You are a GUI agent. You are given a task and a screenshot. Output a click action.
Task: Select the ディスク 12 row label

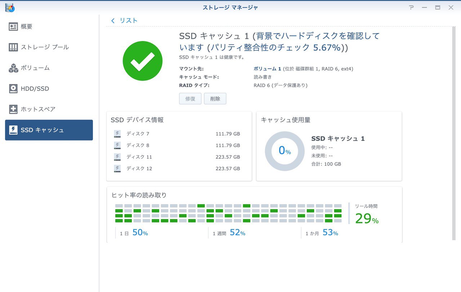pyautogui.click(x=139, y=168)
